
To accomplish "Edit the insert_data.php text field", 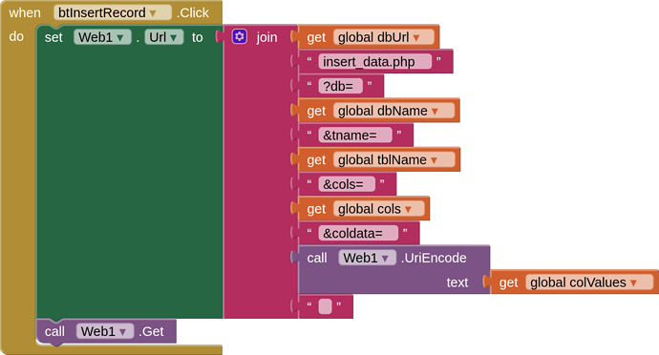I will click(x=375, y=61).
